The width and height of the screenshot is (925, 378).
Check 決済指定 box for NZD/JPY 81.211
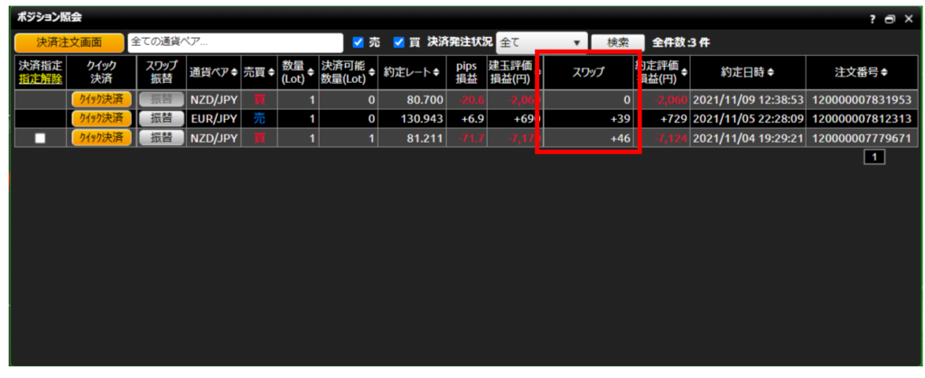(40, 138)
